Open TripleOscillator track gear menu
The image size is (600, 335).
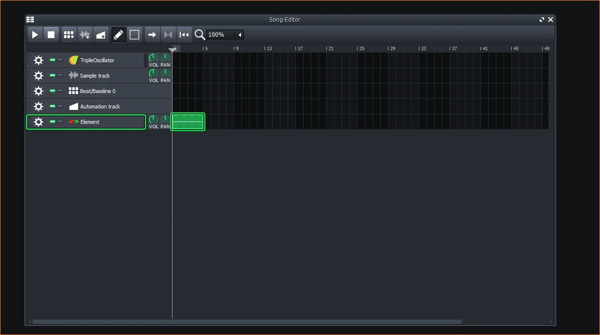[x=39, y=60]
